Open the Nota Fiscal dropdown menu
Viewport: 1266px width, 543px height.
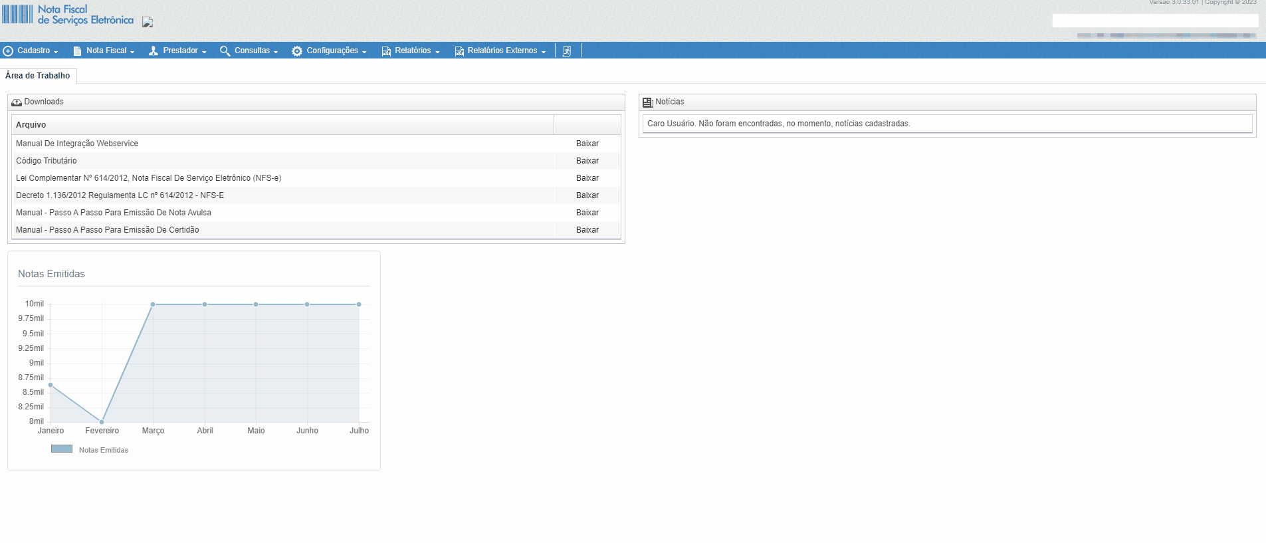tap(110, 51)
